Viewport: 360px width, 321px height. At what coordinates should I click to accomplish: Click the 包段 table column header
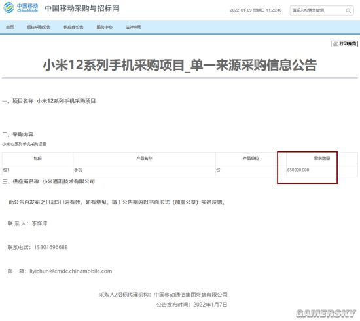38,158
